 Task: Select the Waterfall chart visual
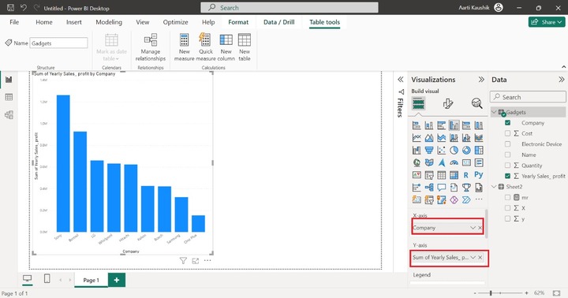click(417, 151)
